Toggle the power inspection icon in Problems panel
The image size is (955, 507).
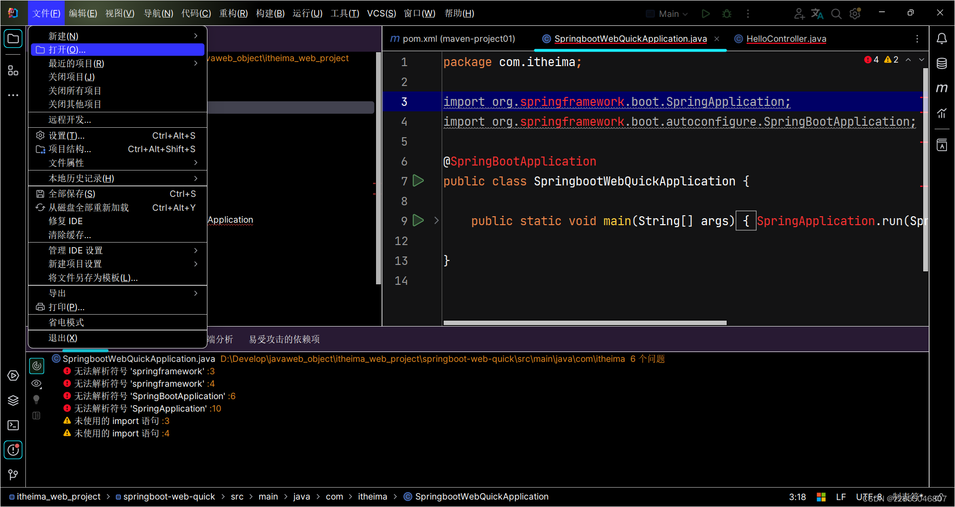pyautogui.click(x=37, y=365)
